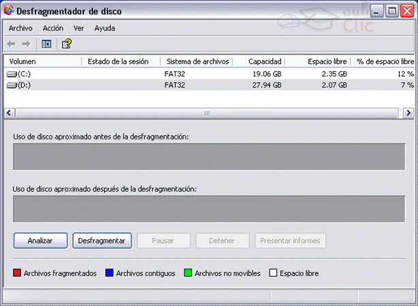
Task: Open the Help toolbar icon
Action: coord(67,44)
